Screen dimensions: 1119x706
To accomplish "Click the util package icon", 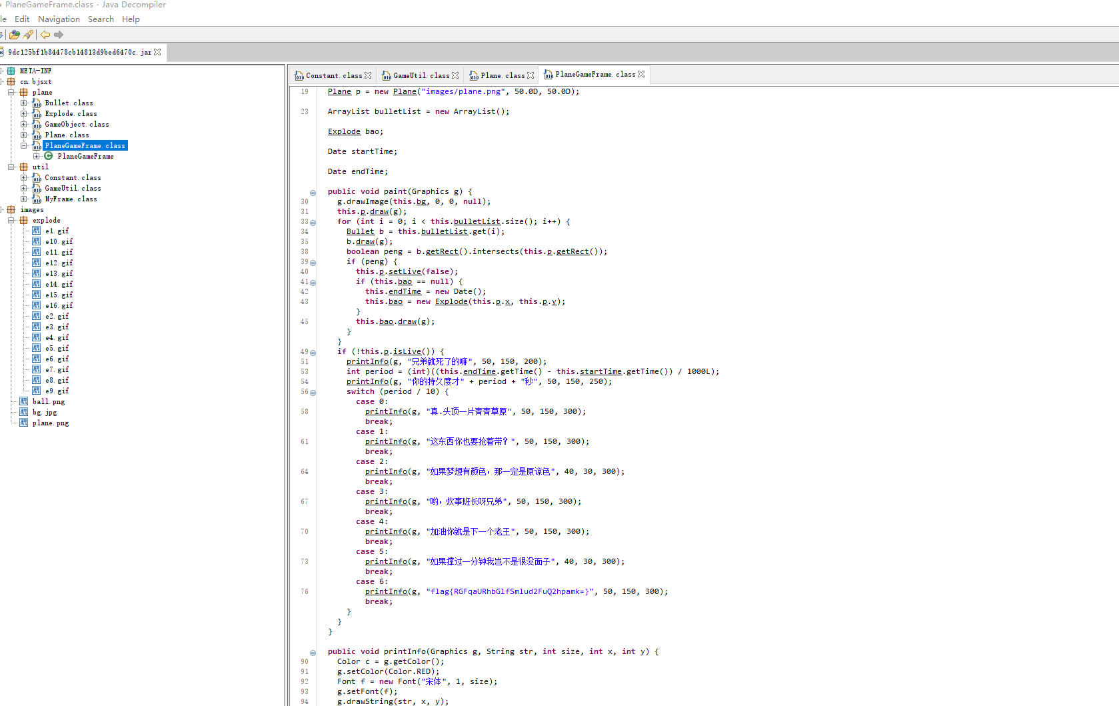I will [24, 167].
